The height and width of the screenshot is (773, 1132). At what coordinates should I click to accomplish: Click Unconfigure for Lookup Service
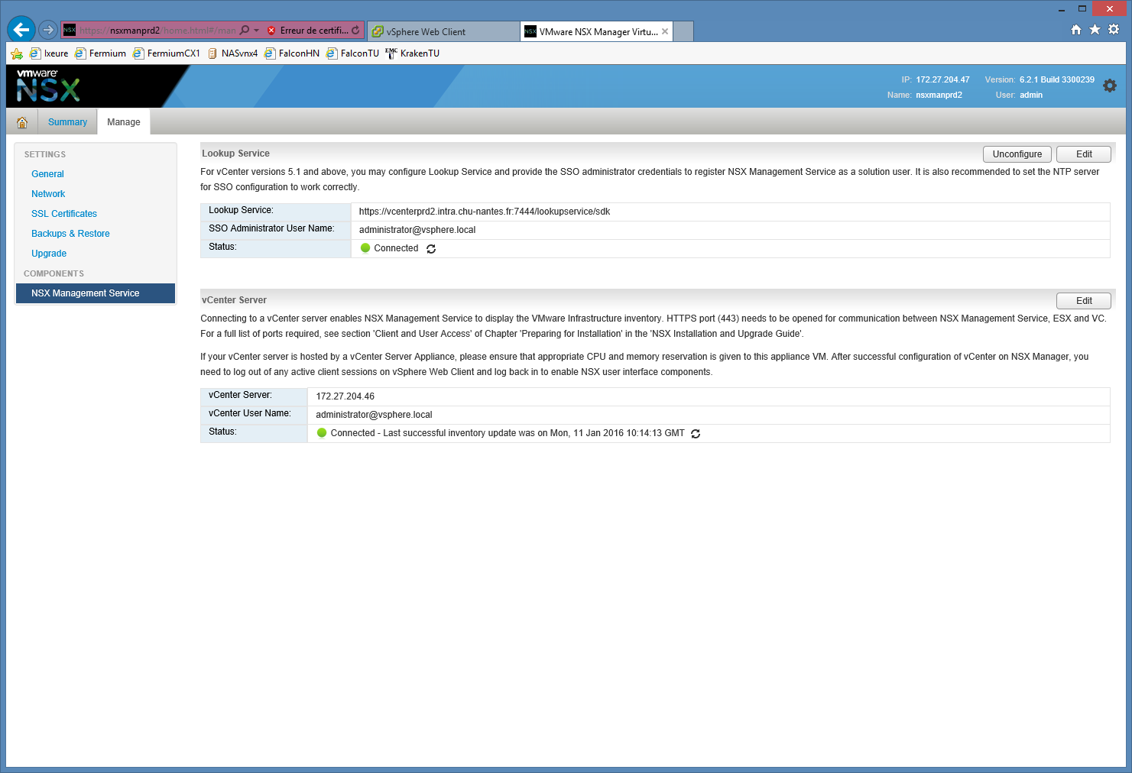pyautogui.click(x=1017, y=154)
